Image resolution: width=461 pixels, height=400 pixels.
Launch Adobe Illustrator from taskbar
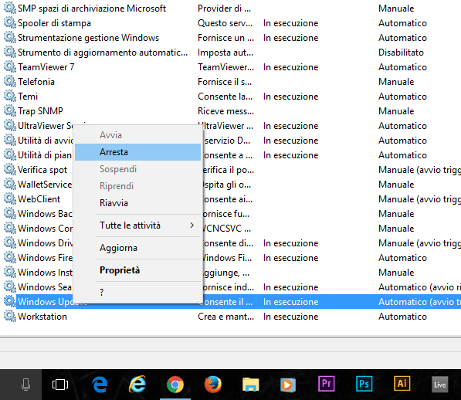click(x=402, y=383)
